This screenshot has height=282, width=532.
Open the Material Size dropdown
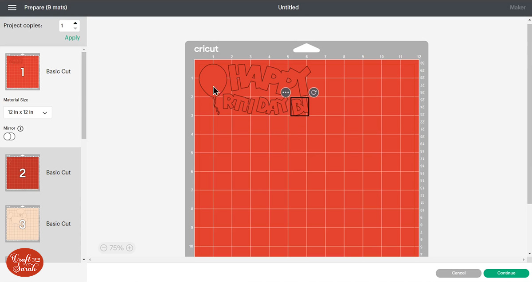tap(27, 112)
